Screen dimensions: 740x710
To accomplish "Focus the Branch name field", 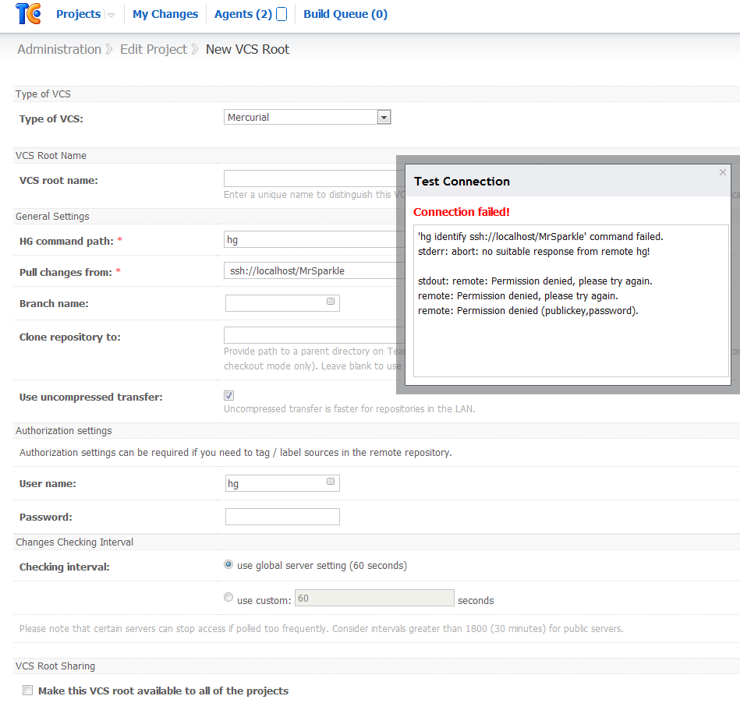I will 282,303.
